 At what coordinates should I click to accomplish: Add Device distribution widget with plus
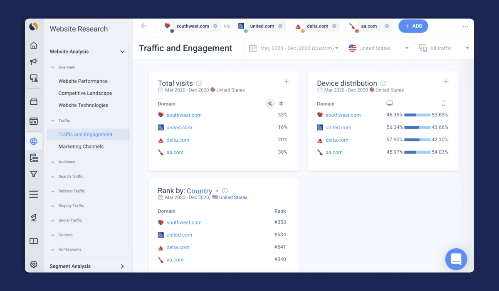pos(446,82)
